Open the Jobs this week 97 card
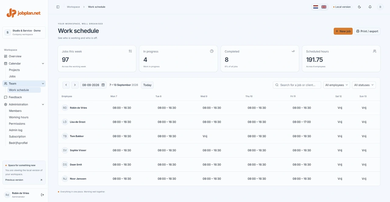Screen dimensions: 390x202 click(97, 59)
